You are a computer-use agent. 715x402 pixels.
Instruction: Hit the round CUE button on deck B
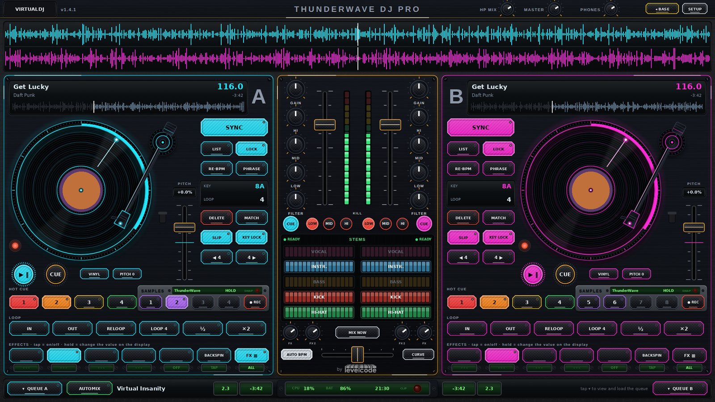565,274
